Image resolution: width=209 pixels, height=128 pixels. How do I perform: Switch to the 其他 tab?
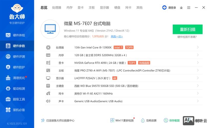coord(139,8)
